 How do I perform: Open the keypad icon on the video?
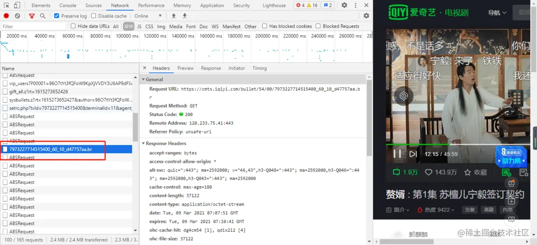(516, 97)
